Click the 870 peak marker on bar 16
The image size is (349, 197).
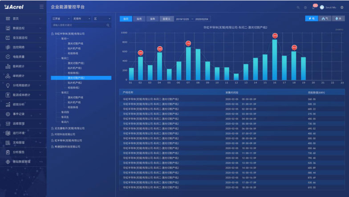[x=275, y=35]
